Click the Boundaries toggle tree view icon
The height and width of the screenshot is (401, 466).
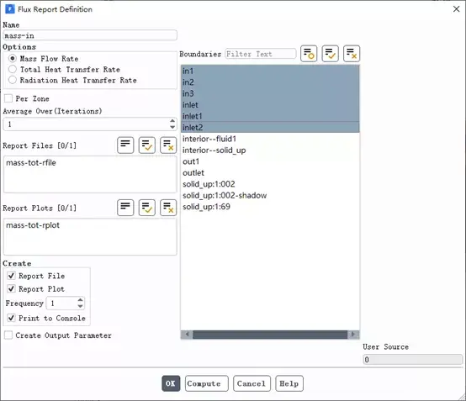pos(309,54)
